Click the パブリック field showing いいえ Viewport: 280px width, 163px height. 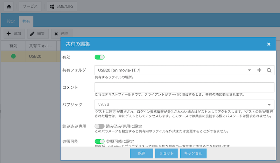[184, 104]
